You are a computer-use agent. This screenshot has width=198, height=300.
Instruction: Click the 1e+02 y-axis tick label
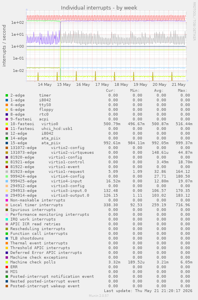18,23
